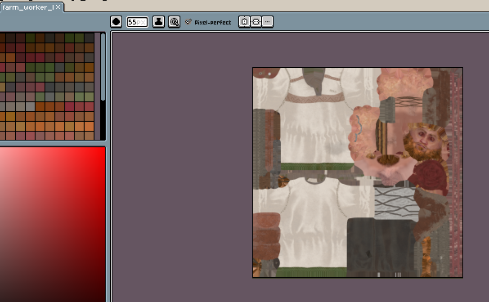This screenshot has width=489, height=302.
Task: Click the dark red hair texture on the canvas
Action: tap(430, 177)
